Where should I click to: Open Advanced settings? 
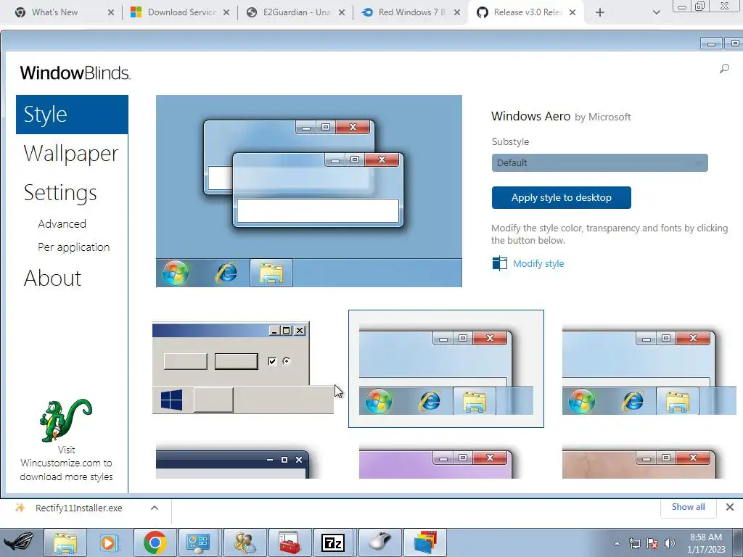[x=62, y=223]
